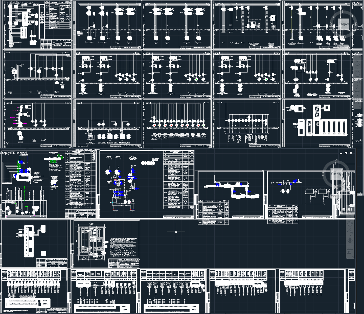Open МСК coordinate dropdown in lower window
The image size is (364, 314).
click(x=335, y=196)
